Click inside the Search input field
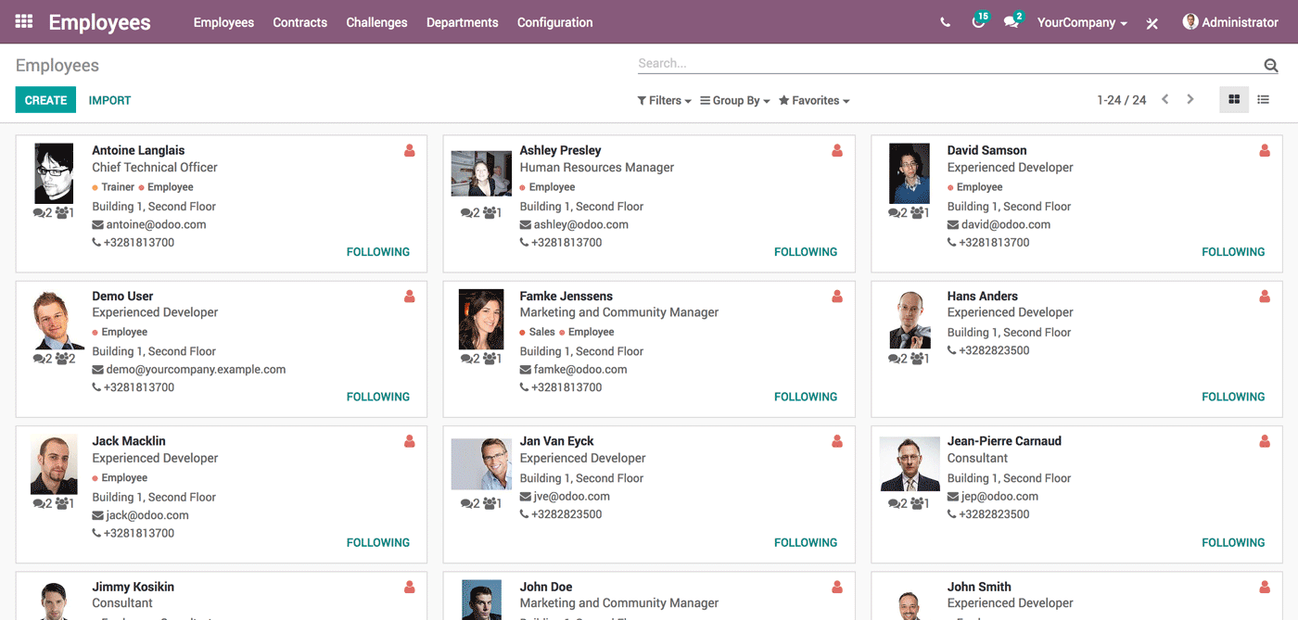 (946, 64)
